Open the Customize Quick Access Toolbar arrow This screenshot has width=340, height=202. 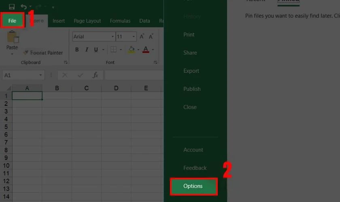pos(53,7)
